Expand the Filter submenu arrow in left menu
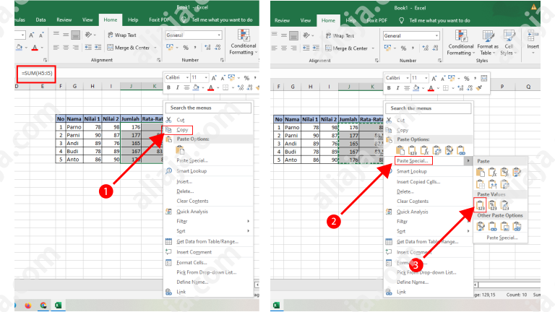This screenshot has width=555, height=312. point(248,221)
